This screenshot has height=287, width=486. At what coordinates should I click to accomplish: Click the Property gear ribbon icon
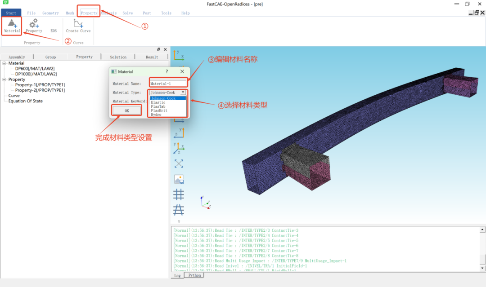34,26
